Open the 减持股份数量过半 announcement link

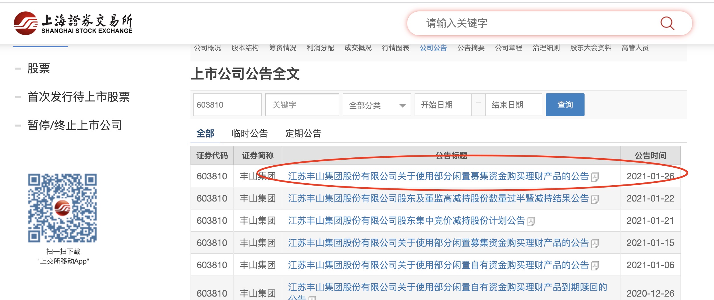coord(438,199)
